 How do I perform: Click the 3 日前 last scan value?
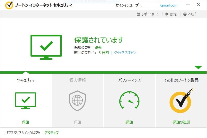click(x=104, y=53)
